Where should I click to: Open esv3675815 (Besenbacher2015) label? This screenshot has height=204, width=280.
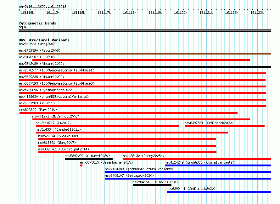[x=106, y=162]
